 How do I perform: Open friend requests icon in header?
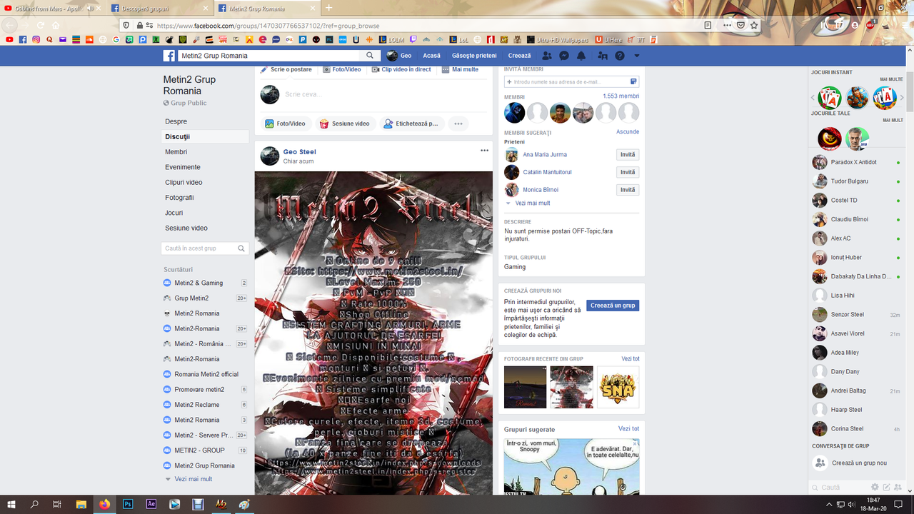click(x=547, y=56)
